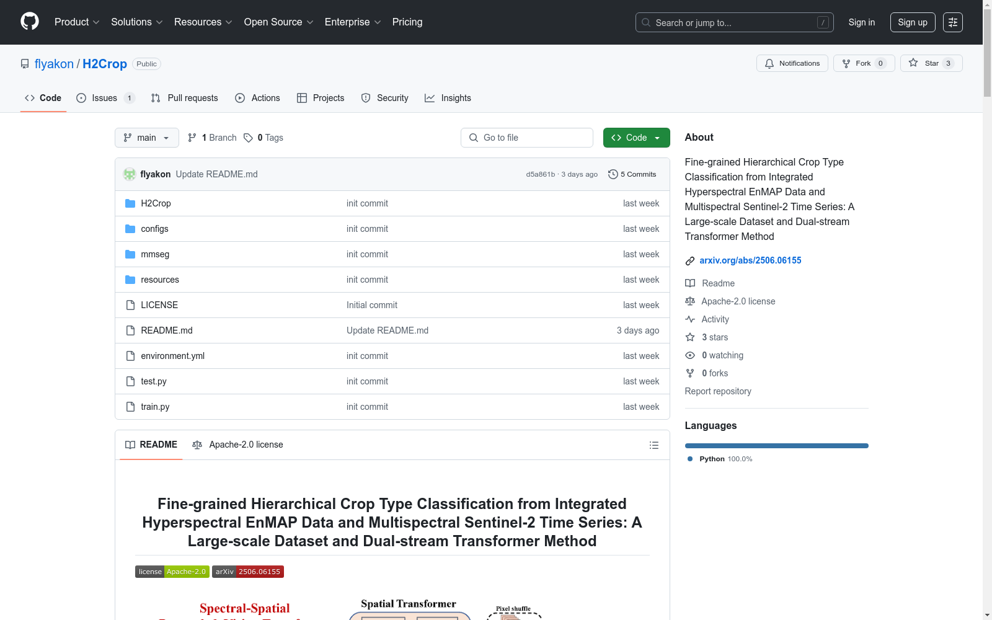
Task: Select the Apache-2.0 license tab in README panel
Action: tap(237, 445)
